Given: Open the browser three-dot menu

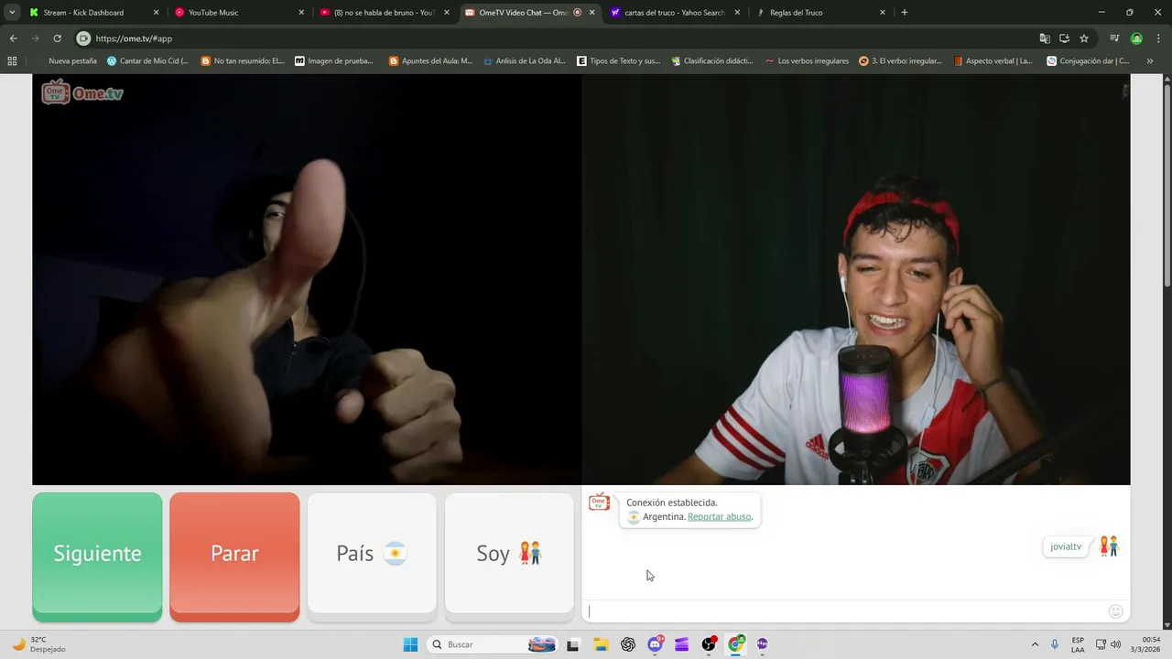Looking at the screenshot, I should click(x=1157, y=38).
